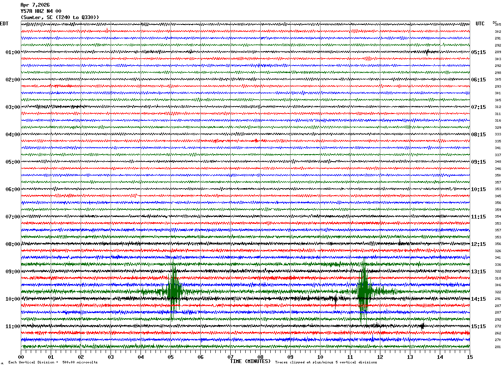Select the '03:00' EDT time label
Viewport: 503px width, 368px height.
click(13, 107)
